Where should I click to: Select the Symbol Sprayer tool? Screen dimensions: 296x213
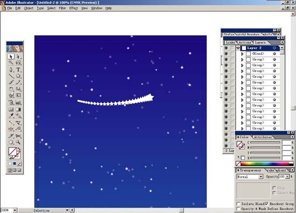[x=11, y=102]
